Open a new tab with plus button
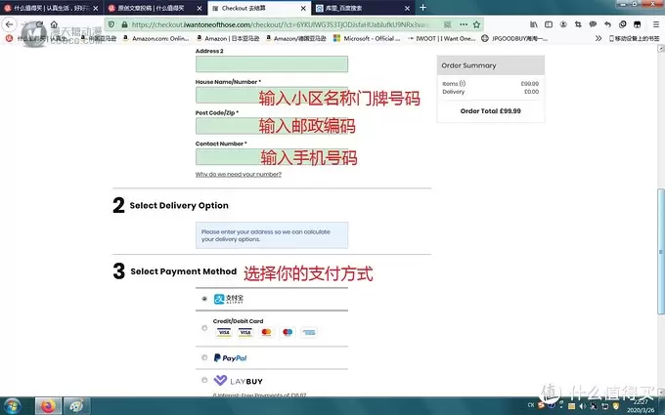This screenshot has height=415, width=665. [x=422, y=8]
